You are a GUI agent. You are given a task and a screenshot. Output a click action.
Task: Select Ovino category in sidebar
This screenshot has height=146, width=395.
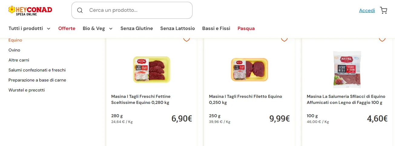[14, 50]
